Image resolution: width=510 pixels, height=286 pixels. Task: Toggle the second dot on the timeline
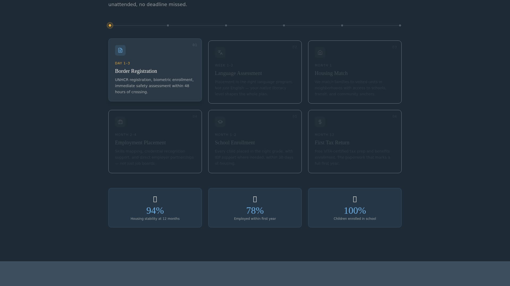tap(168, 25)
